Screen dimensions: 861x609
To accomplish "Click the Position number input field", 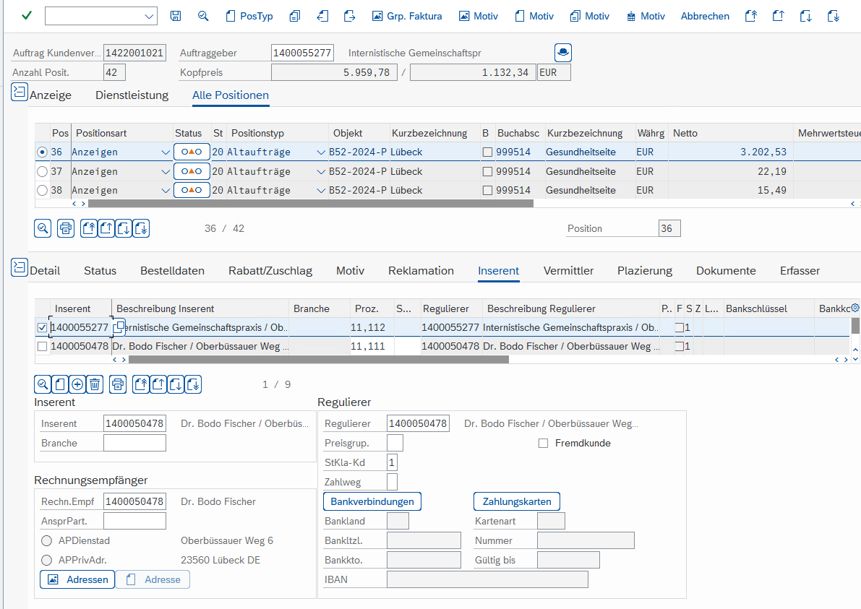I will 669,228.
